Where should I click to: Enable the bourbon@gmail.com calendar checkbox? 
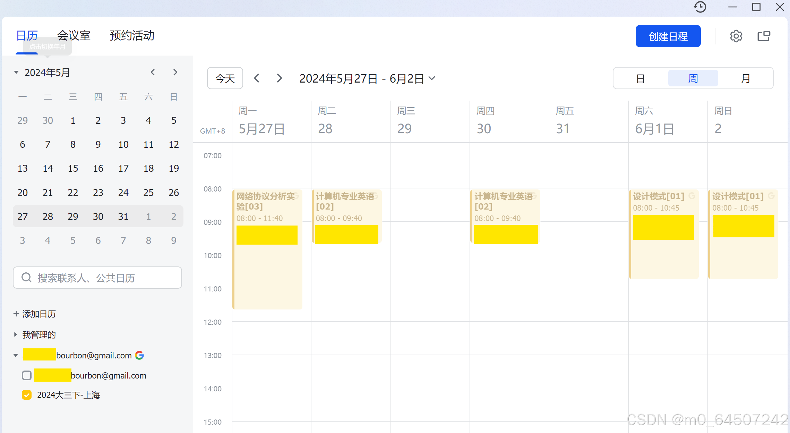27,375
